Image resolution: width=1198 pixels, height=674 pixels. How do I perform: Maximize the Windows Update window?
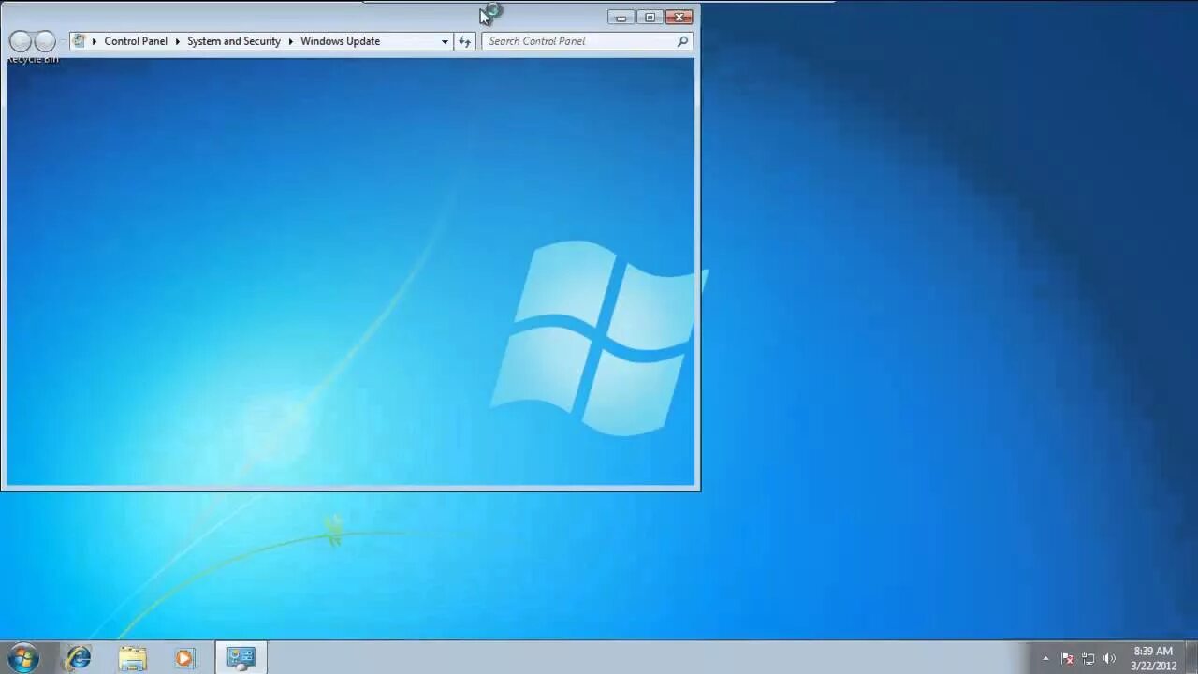[650, 17]
